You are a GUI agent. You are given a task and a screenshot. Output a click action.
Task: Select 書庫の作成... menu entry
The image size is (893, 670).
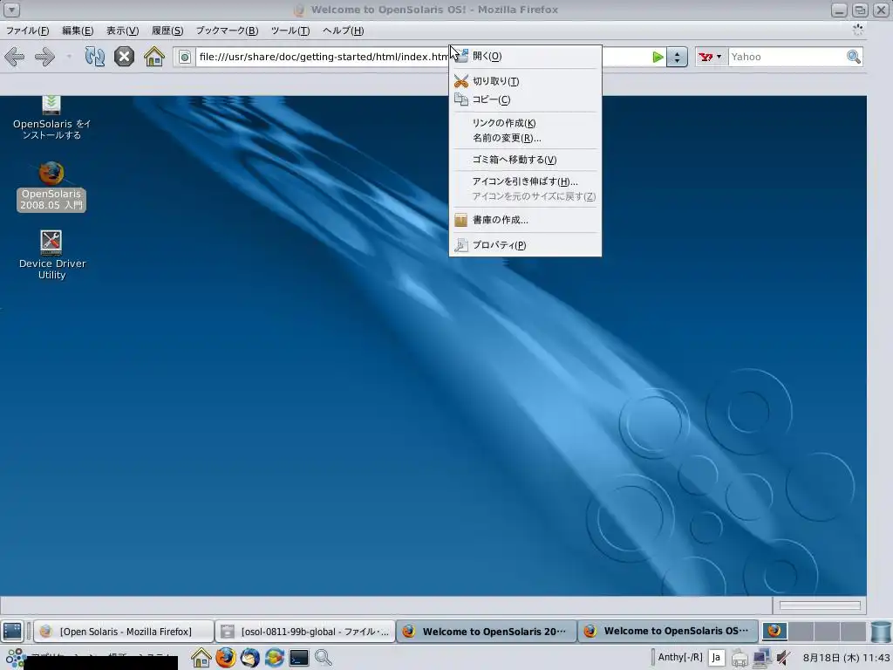525,220
